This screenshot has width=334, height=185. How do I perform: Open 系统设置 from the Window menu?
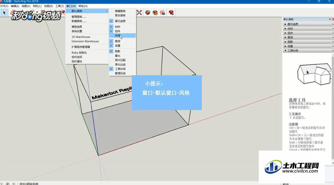pos(87,31)
